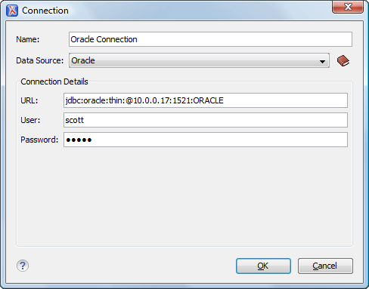Click the Data Source: label
369x289 pixels.
click(40, 60)
